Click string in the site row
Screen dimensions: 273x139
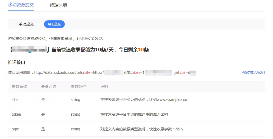tap(76, 100)
